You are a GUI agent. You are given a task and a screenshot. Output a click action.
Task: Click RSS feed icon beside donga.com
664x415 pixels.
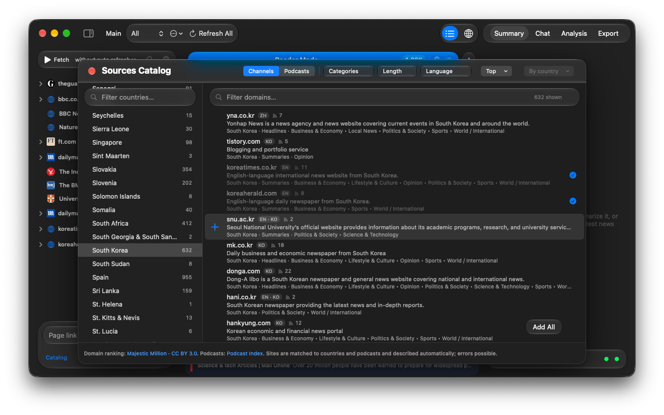pyautogui.click(x=280, y=271)
